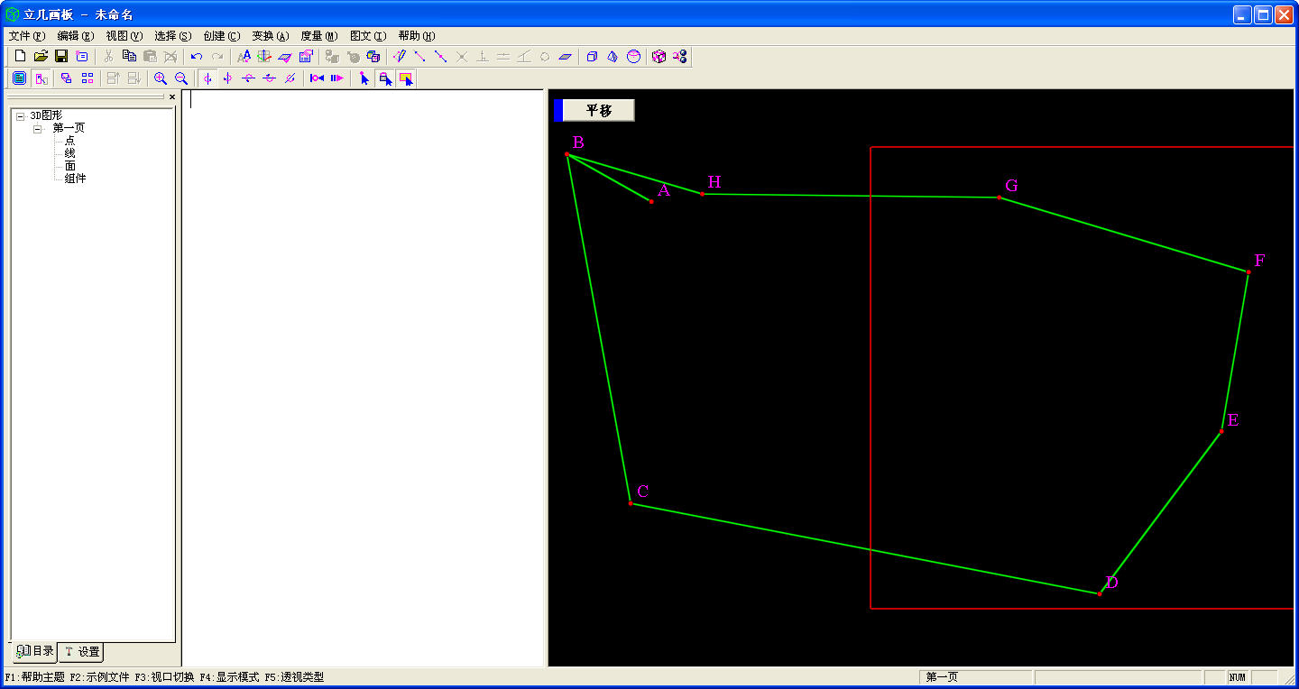This screenshot has width=1299, height=689.
Task: Click the Open folder icon
Action: (41, 56)
